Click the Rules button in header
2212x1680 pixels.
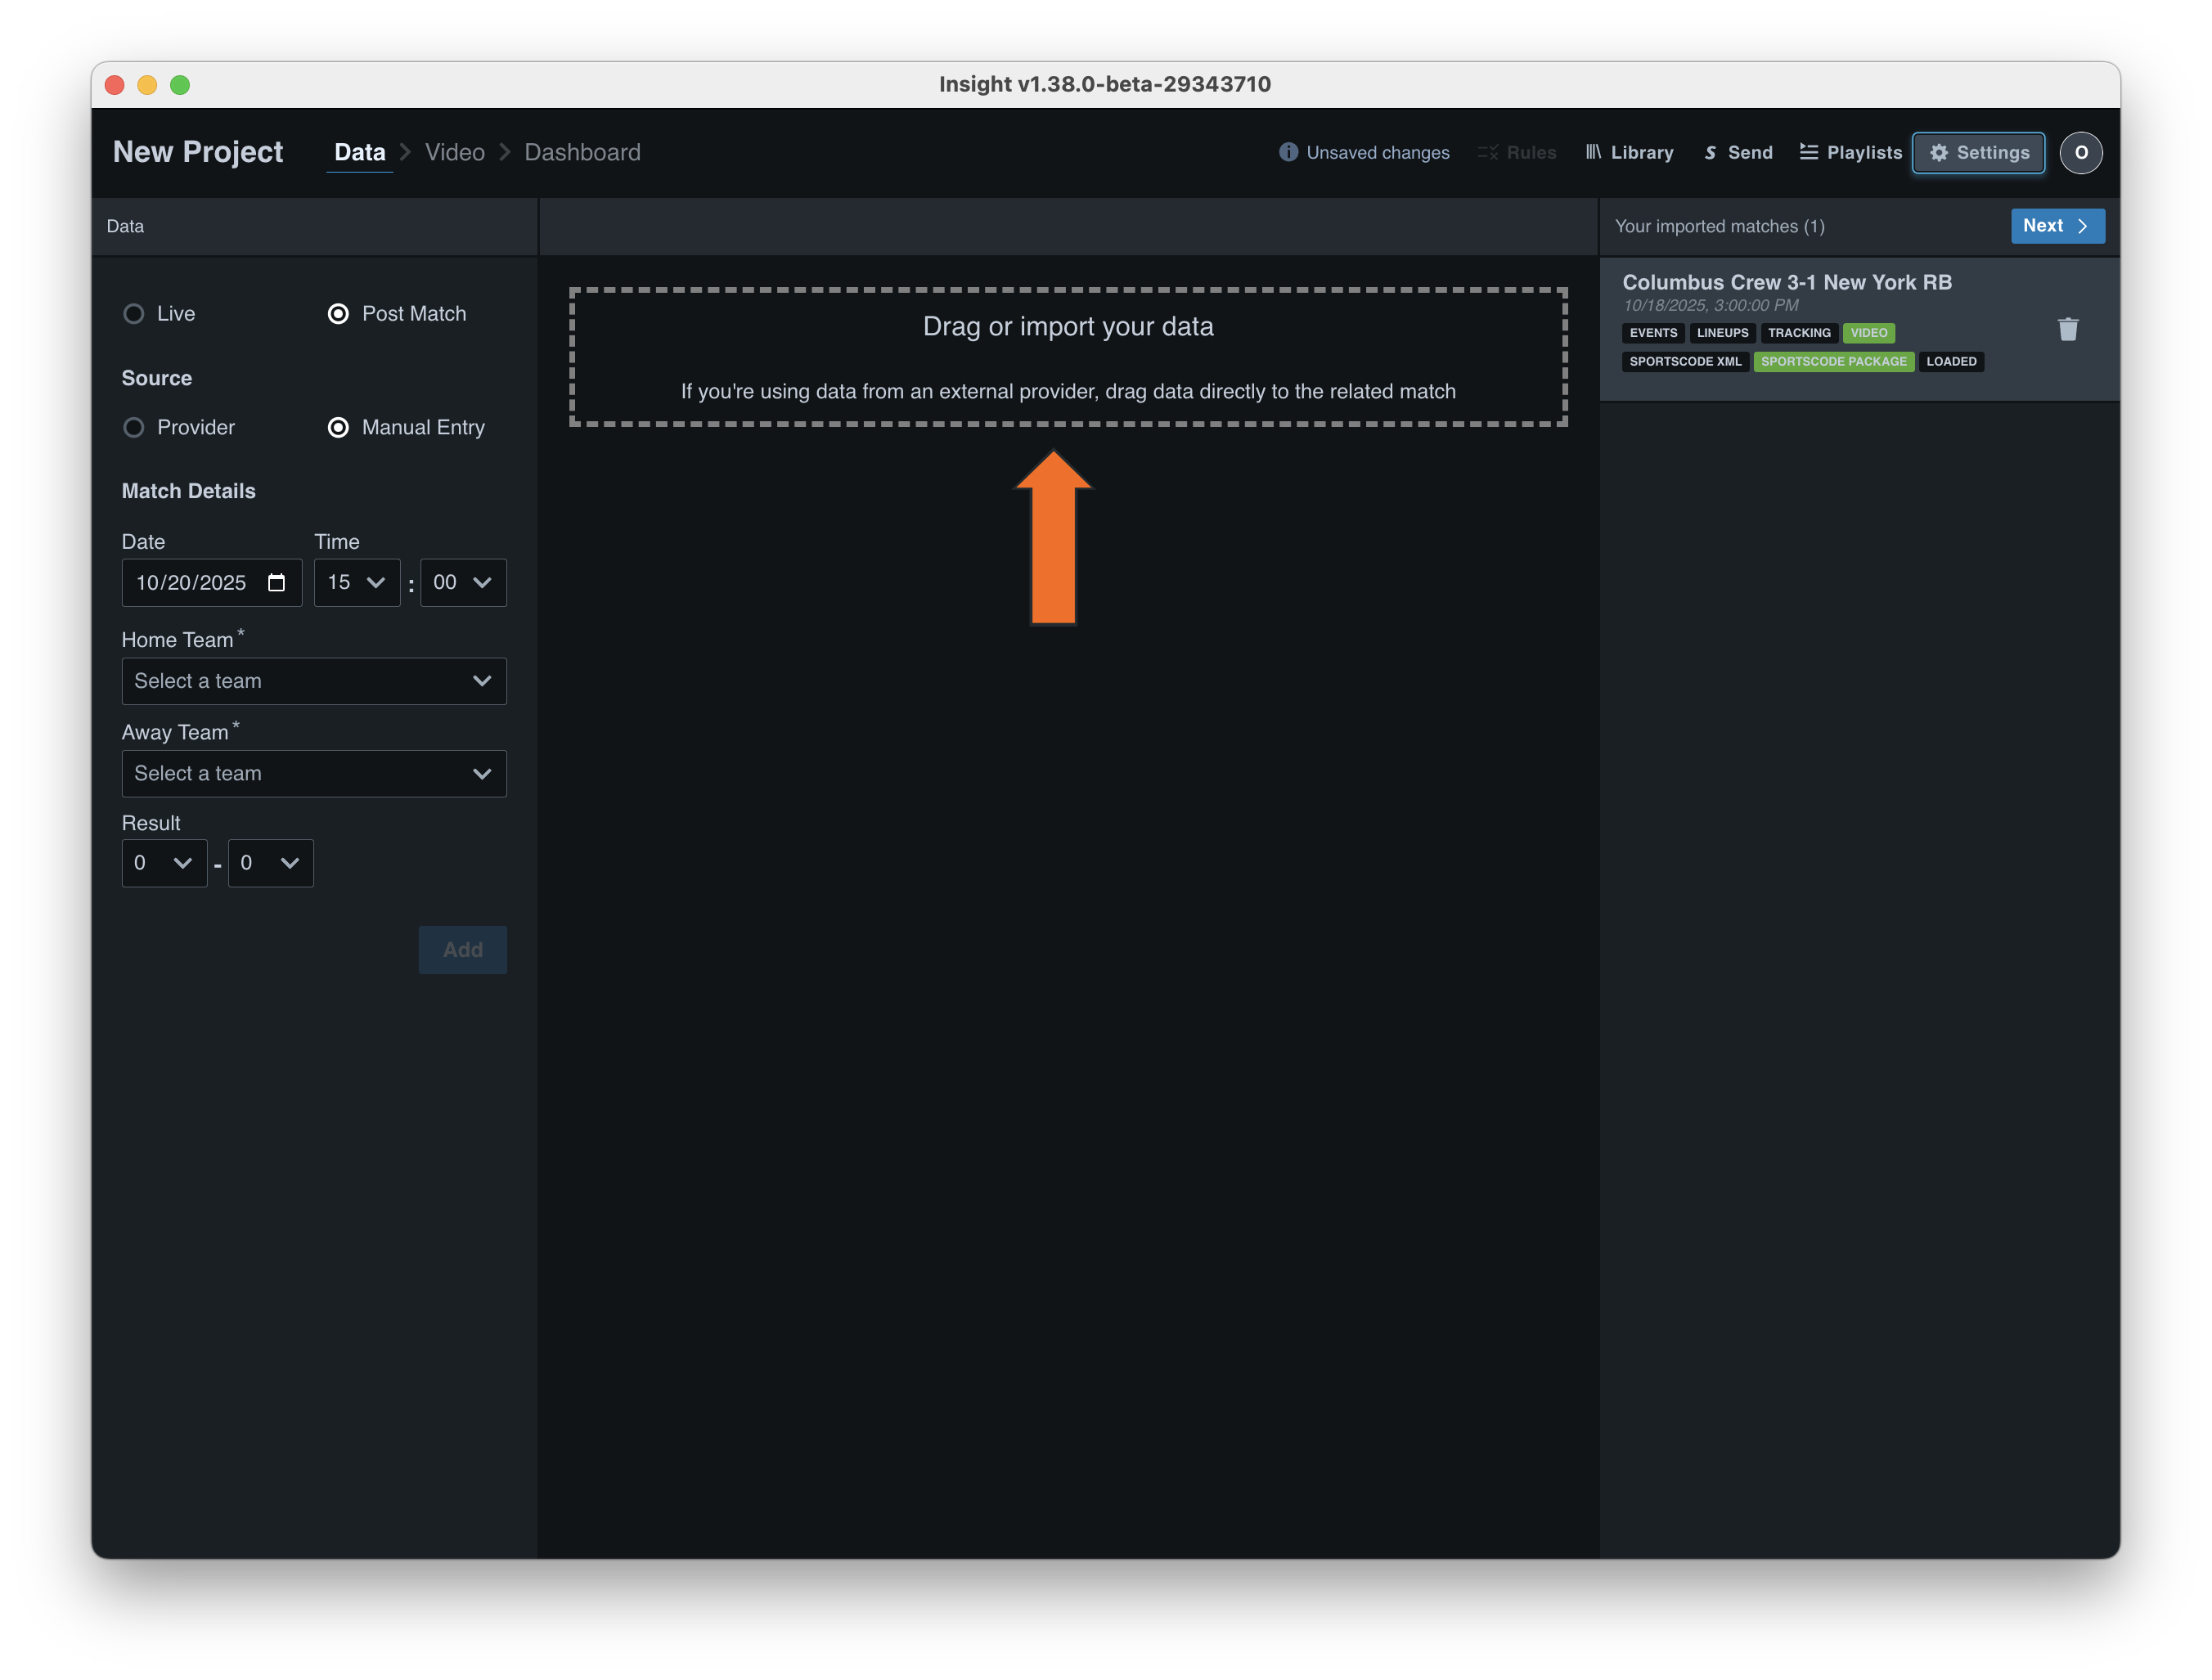point(1518,153)
